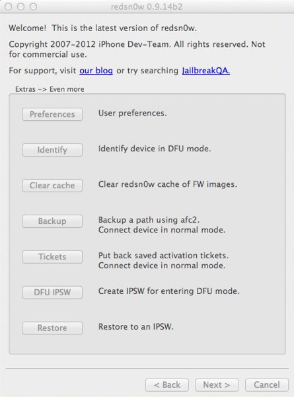Proceed using the Next button
The width and height of the screenshot is (294, 397).
(217, 385)
